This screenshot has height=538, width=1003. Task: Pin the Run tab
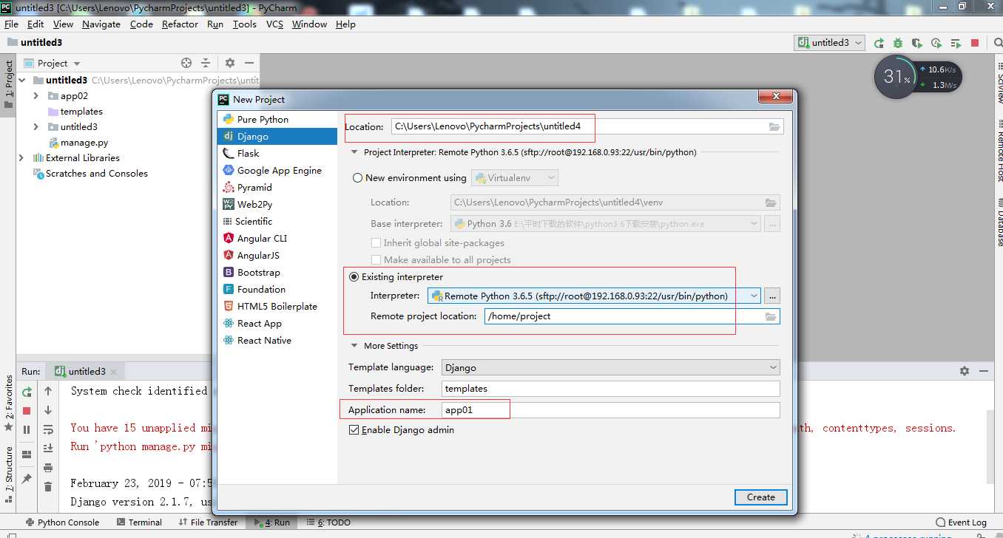27,479
